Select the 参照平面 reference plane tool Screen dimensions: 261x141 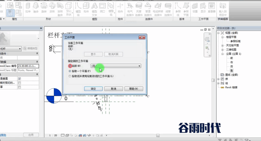[x=186, y=9]
